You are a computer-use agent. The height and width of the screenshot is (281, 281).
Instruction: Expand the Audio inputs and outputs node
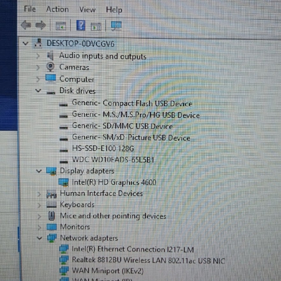coord(37,56)
